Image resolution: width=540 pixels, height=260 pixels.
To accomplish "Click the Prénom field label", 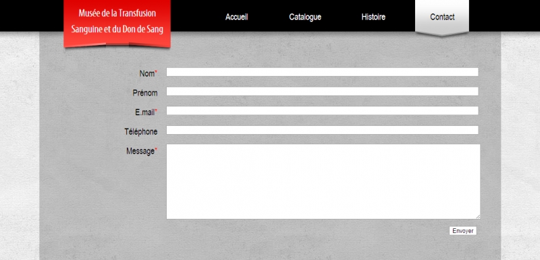I will coord(145,93).
